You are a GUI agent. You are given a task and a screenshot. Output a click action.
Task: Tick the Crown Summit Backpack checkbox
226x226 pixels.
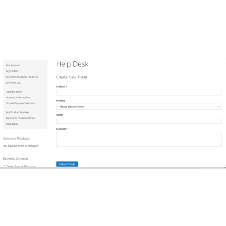click(x=4, y=166)
